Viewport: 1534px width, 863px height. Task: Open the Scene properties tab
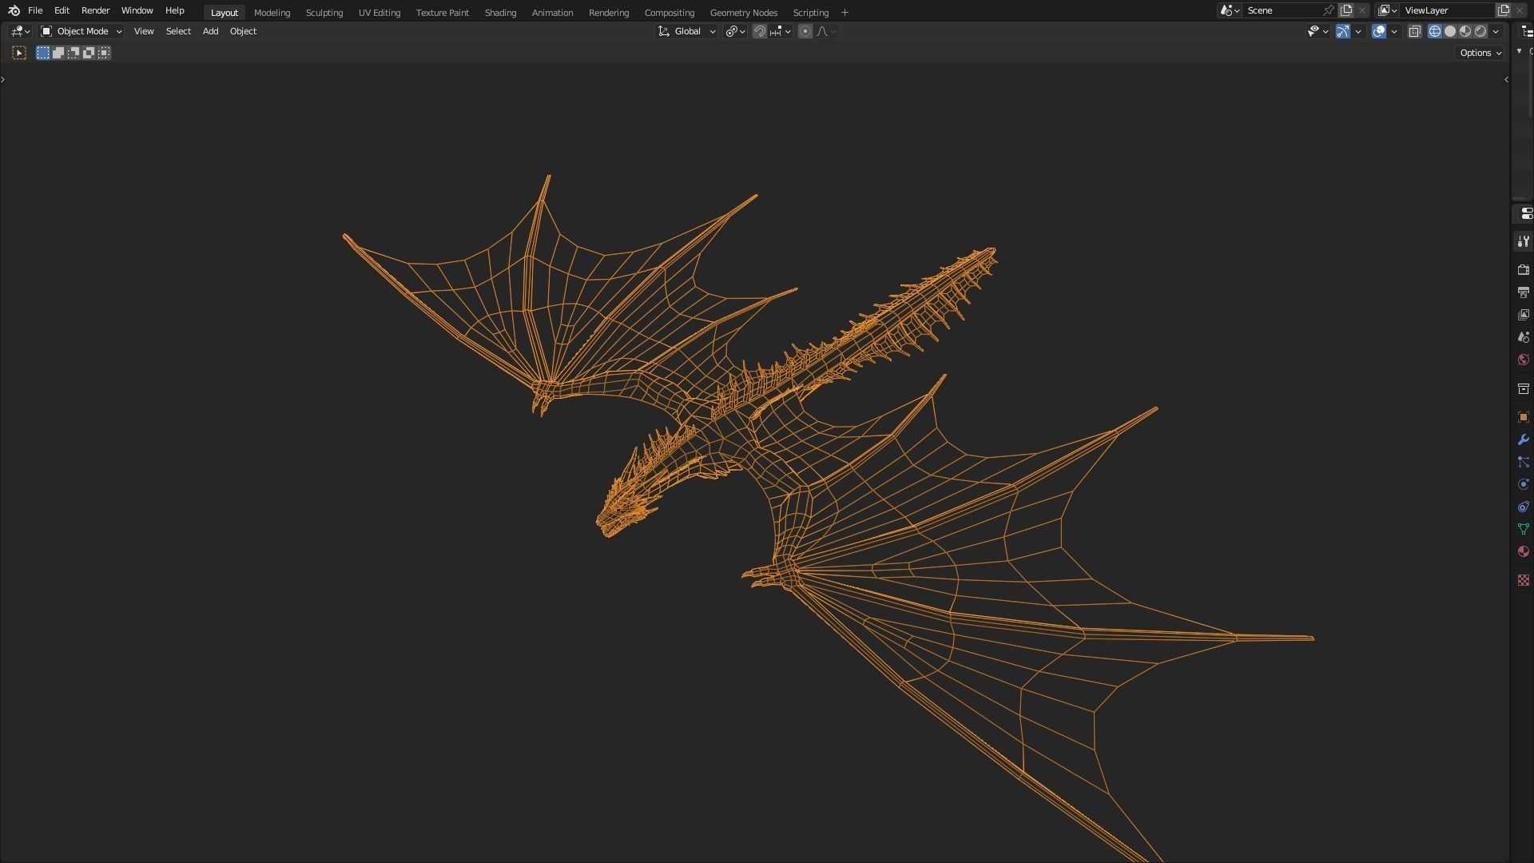tap(1523, 337)
